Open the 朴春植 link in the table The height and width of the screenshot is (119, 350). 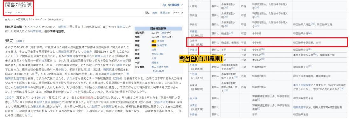tap(193, 65)
